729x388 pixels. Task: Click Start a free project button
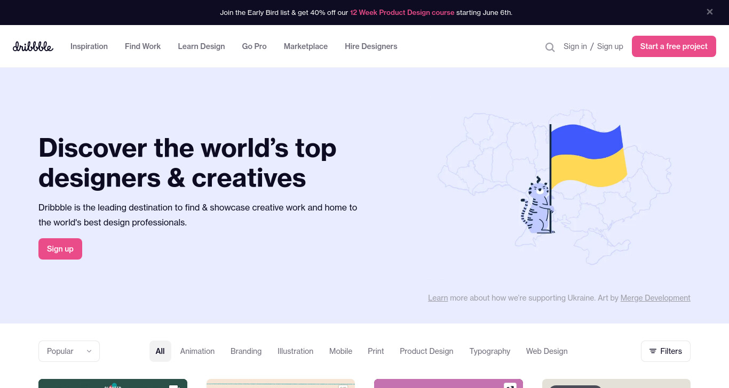(x=674, y=46)
